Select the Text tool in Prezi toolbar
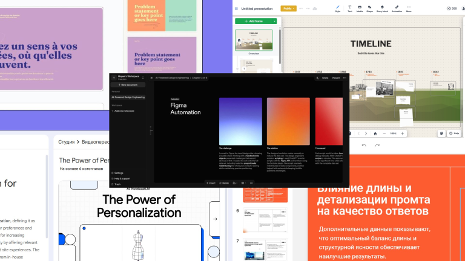Image resolution: width=465 pixels, height=261 pixels. point(349,8)
